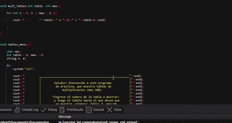Click the Documents file path cell
Screen dimensions: 232x123
tap(25, 122)
